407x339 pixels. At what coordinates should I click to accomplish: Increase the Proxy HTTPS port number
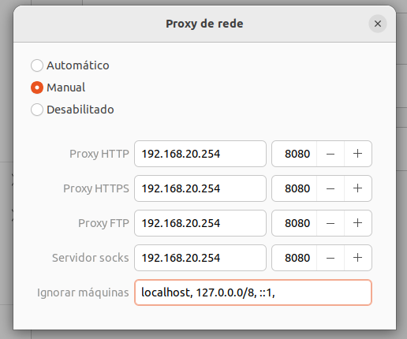pyautogui.click(x=357, y=188)
